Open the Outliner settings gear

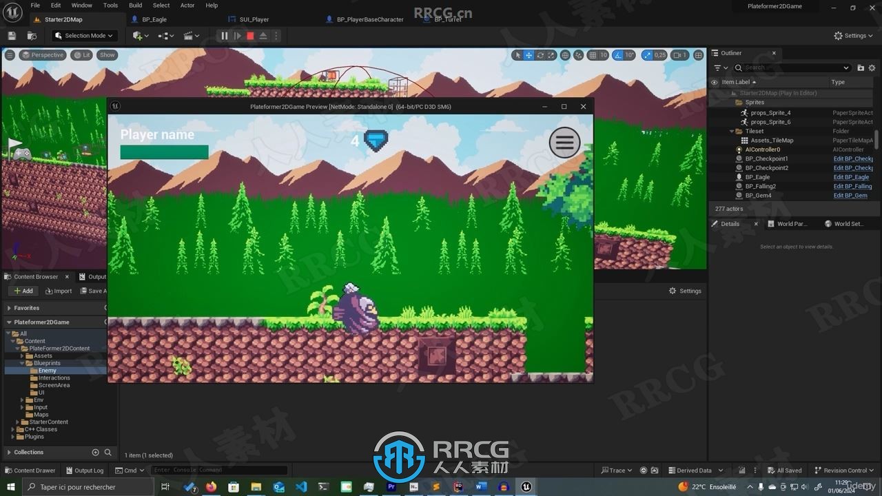[x=872, y=68]
